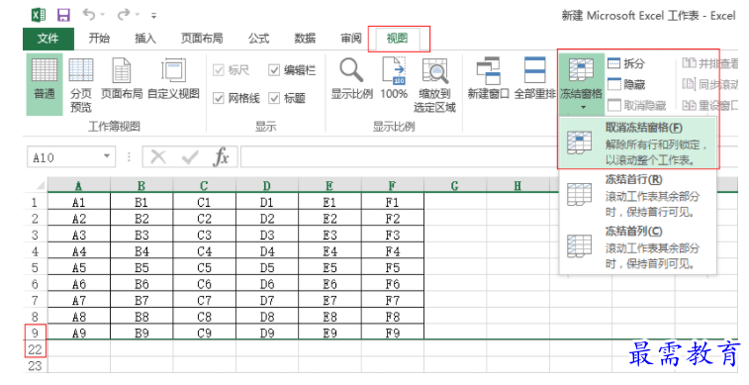This screenshot has height=385, width=749.
Task: Redo the action via the redo arrow
Action: [x=124, y=15]
